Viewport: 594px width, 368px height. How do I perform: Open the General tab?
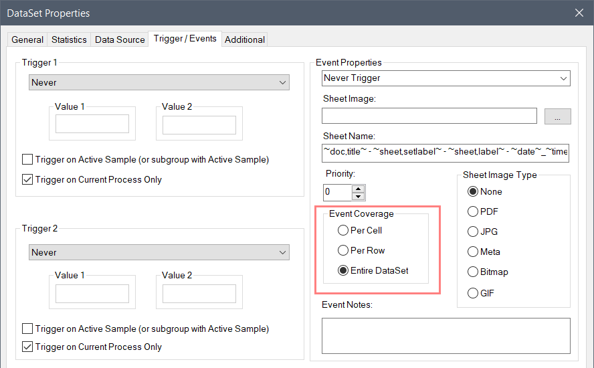(27, 39)
